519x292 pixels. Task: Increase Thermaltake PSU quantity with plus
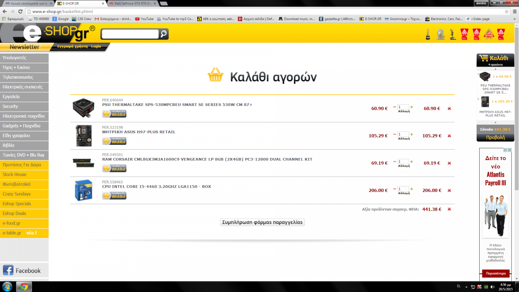(x=411, y=107)
